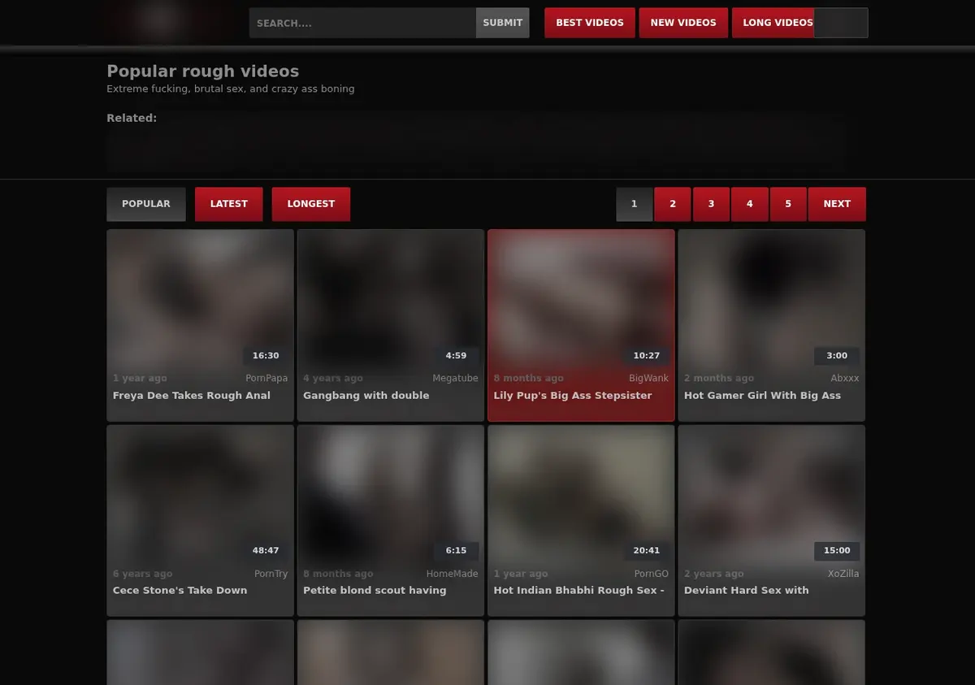Open the Best Videos section
This screenshot has height=685, width=975.
pyautogui.click(x=590, y=23)
